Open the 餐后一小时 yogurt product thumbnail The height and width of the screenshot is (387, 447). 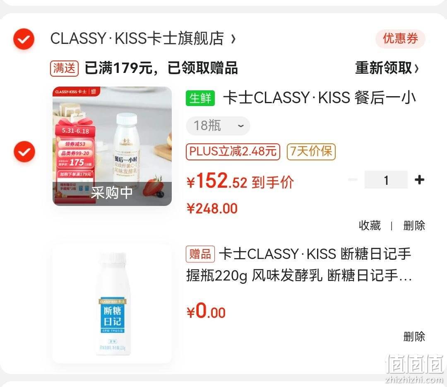click(x=112, y=146)
